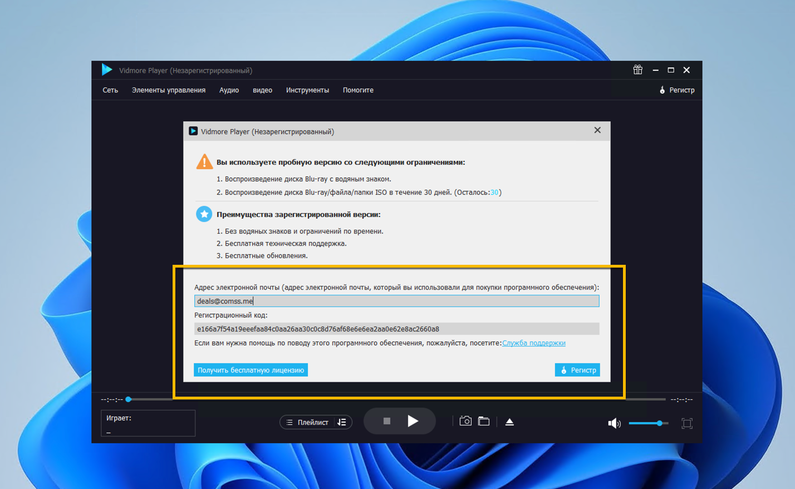Click the Получить бесплатную лицензию button

pyautogui.click(x=251, y=370)
